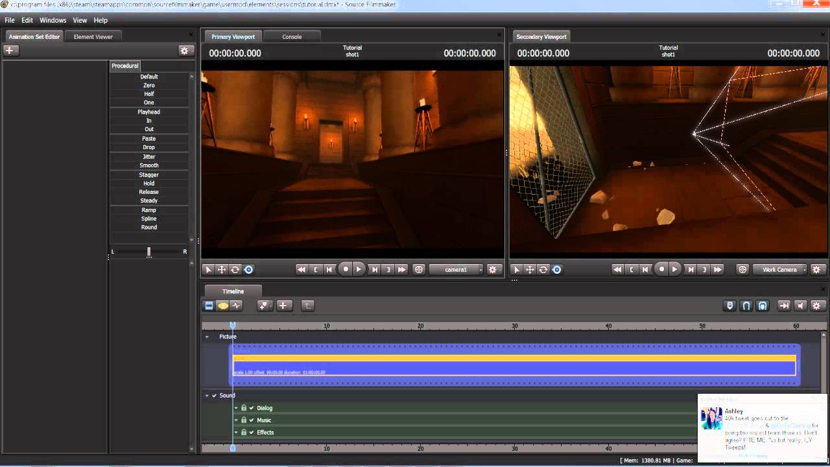Select the primary viewport arrow selection tool
Screen dimensions: 830x467
pos(208,269)
